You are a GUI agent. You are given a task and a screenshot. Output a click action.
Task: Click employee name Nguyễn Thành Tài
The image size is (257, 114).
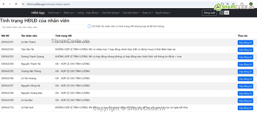point(31,64)
